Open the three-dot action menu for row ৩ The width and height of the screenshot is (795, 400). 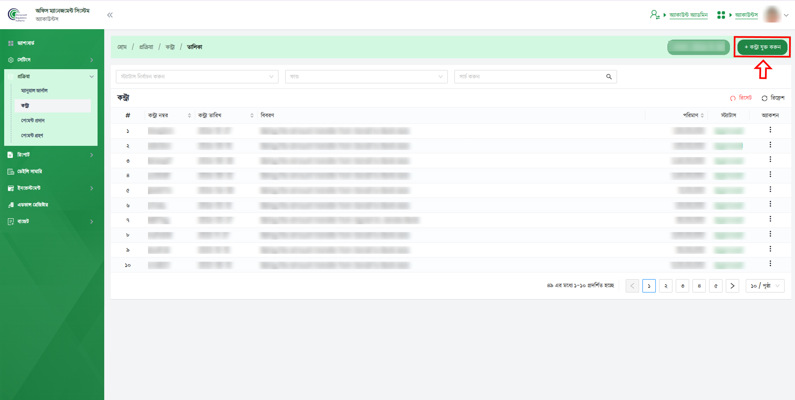(770, 160)
